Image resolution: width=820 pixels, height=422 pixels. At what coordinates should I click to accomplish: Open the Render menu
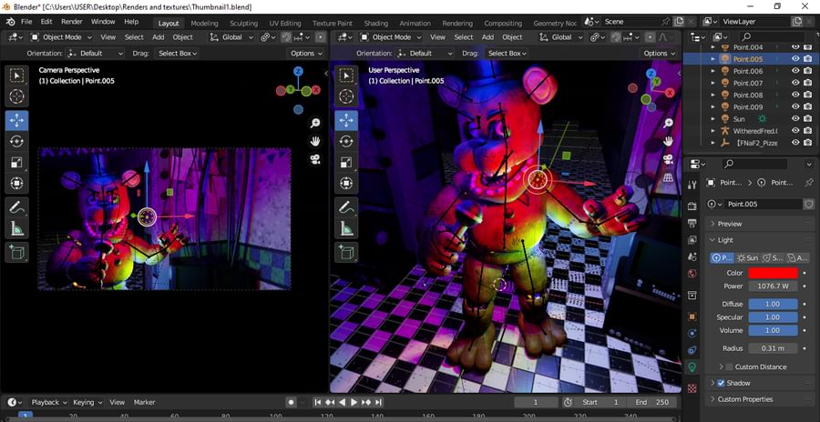point(72,22)
